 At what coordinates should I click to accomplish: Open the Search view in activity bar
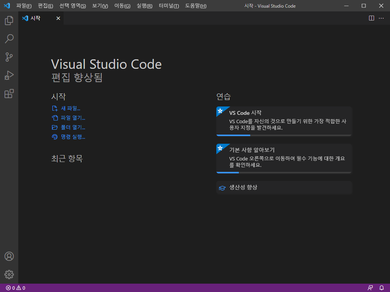click(9, 39)
